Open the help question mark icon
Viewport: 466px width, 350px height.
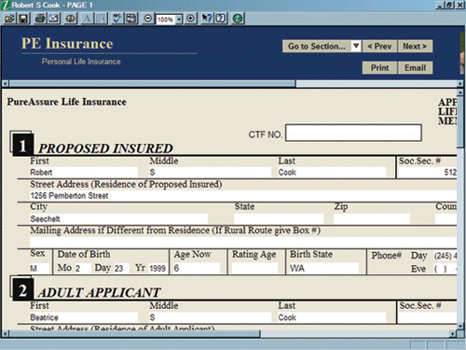click(221, 19)
